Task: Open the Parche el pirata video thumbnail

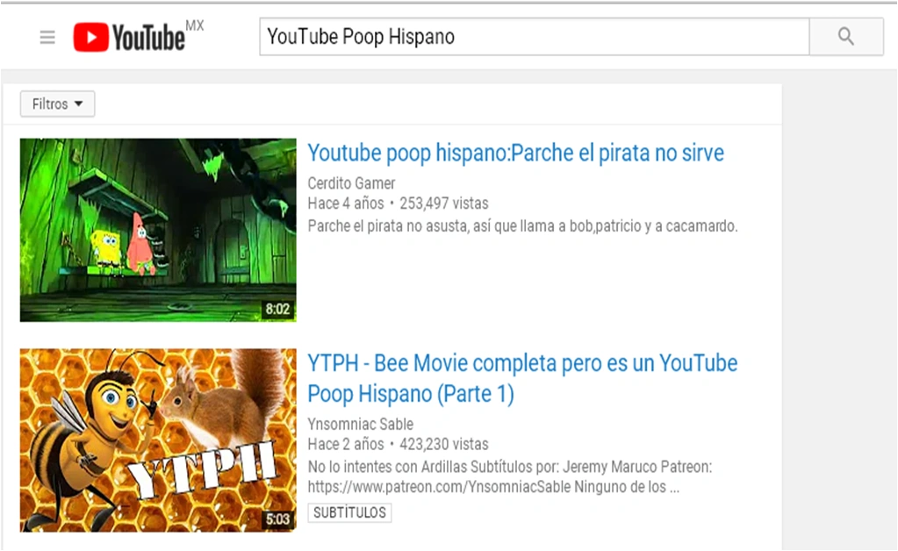Action: coord(158,230)
